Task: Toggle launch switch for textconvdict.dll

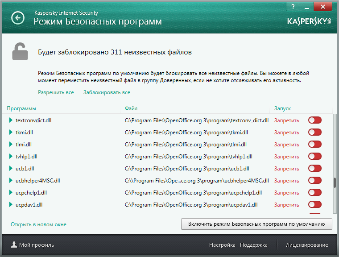Action: (314, 120)
